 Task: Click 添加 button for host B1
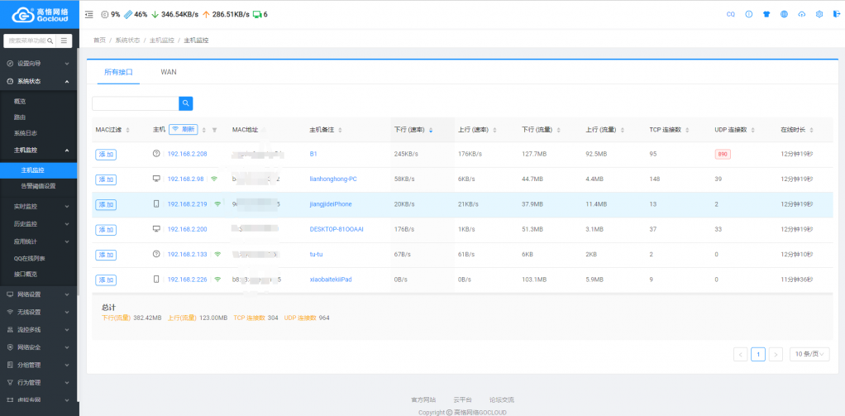pos(106,154)
